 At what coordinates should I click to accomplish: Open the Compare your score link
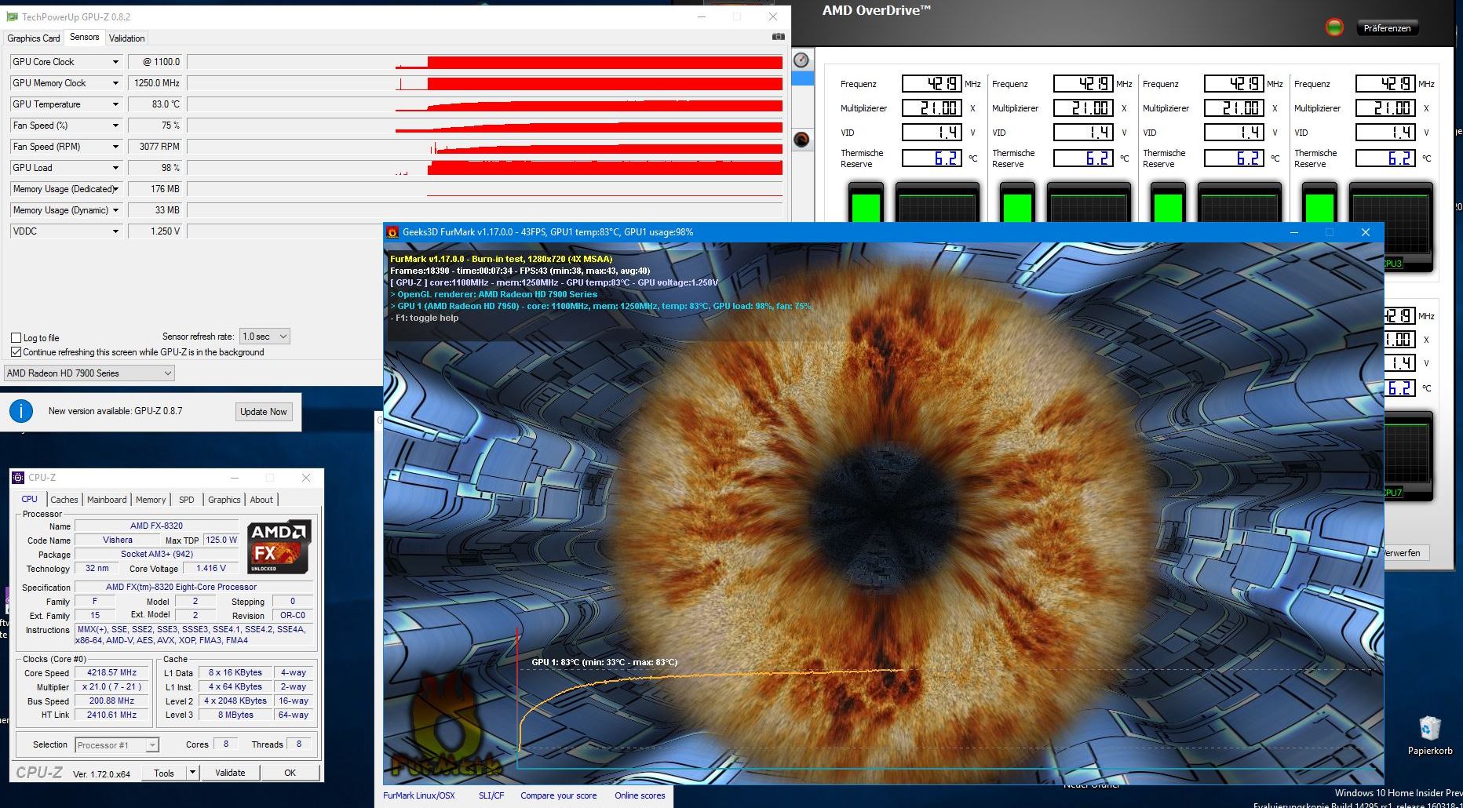[558, 795]
